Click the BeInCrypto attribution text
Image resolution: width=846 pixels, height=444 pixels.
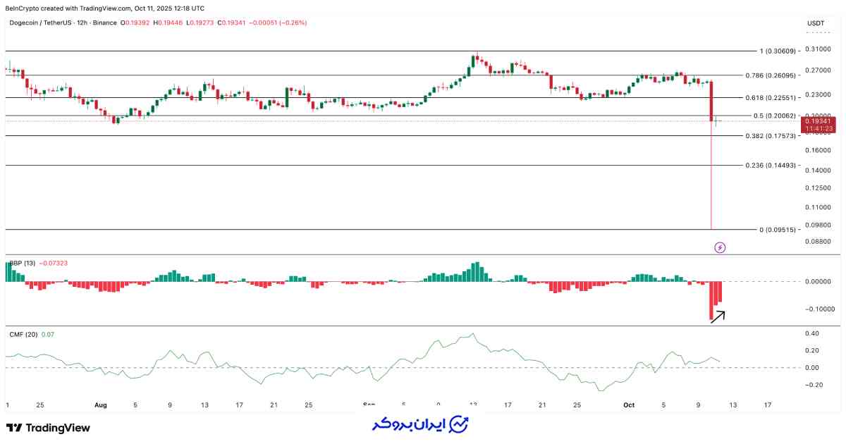pyautogui.click(x=106, y=8)
